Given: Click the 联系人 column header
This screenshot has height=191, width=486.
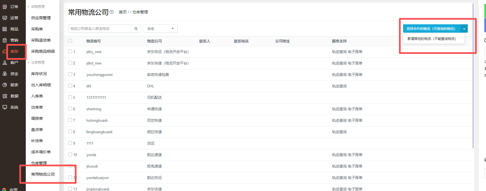Looking at the screenshot, I should point(205,41).
